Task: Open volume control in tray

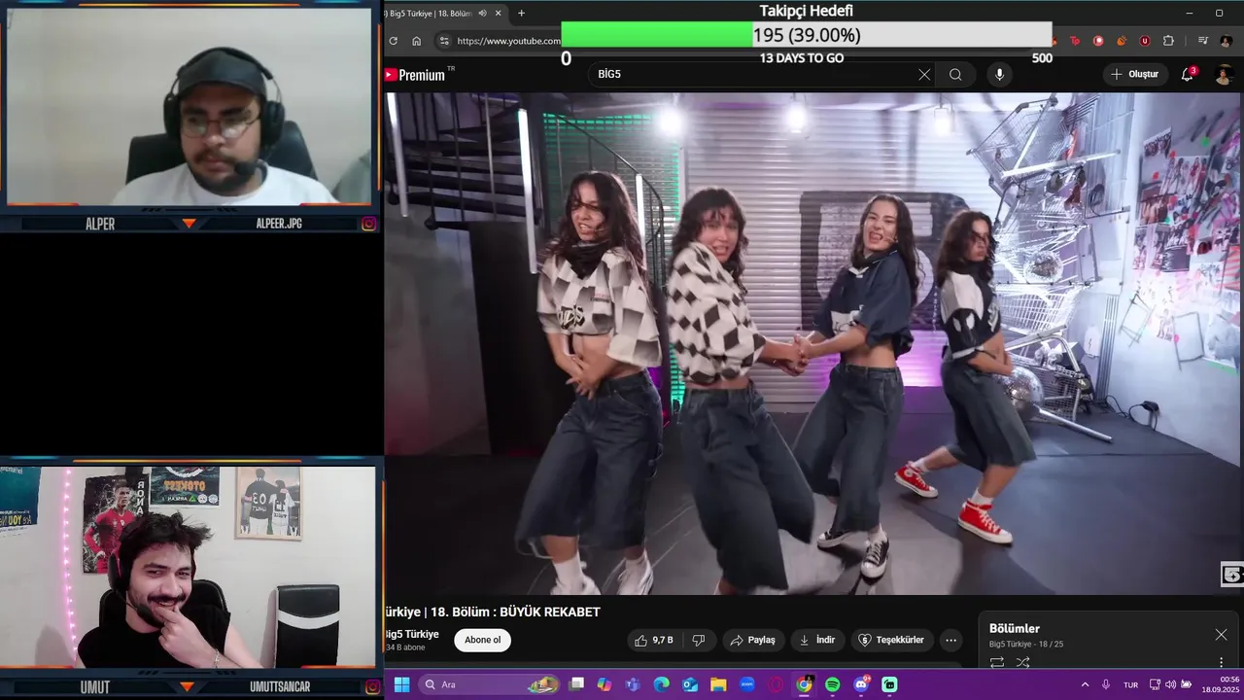Action: (x=1170, y=684)
